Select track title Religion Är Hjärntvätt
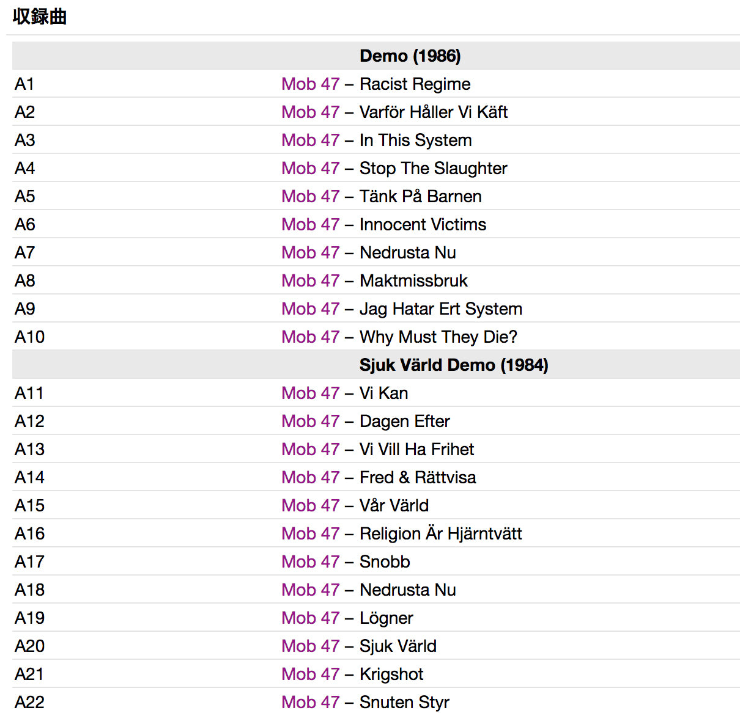The height and width of the screenshot is (713, 740). pyautogui.click(x=441, y=533)
